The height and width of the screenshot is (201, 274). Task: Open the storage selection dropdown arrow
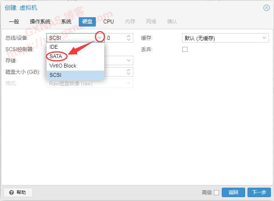pyautogui.click(x=129, y=60)
